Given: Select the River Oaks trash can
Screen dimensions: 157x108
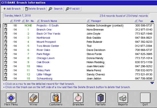Looking at the screenshot, I should (x=6, y=50).
